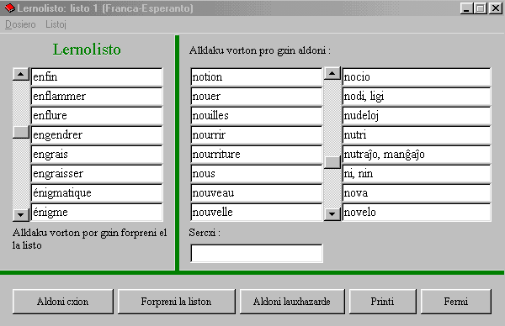This screenshot has height=326, width=505.
Task: Click up arrow of Lernolisto scrollbar
Action: coord(21,74)
